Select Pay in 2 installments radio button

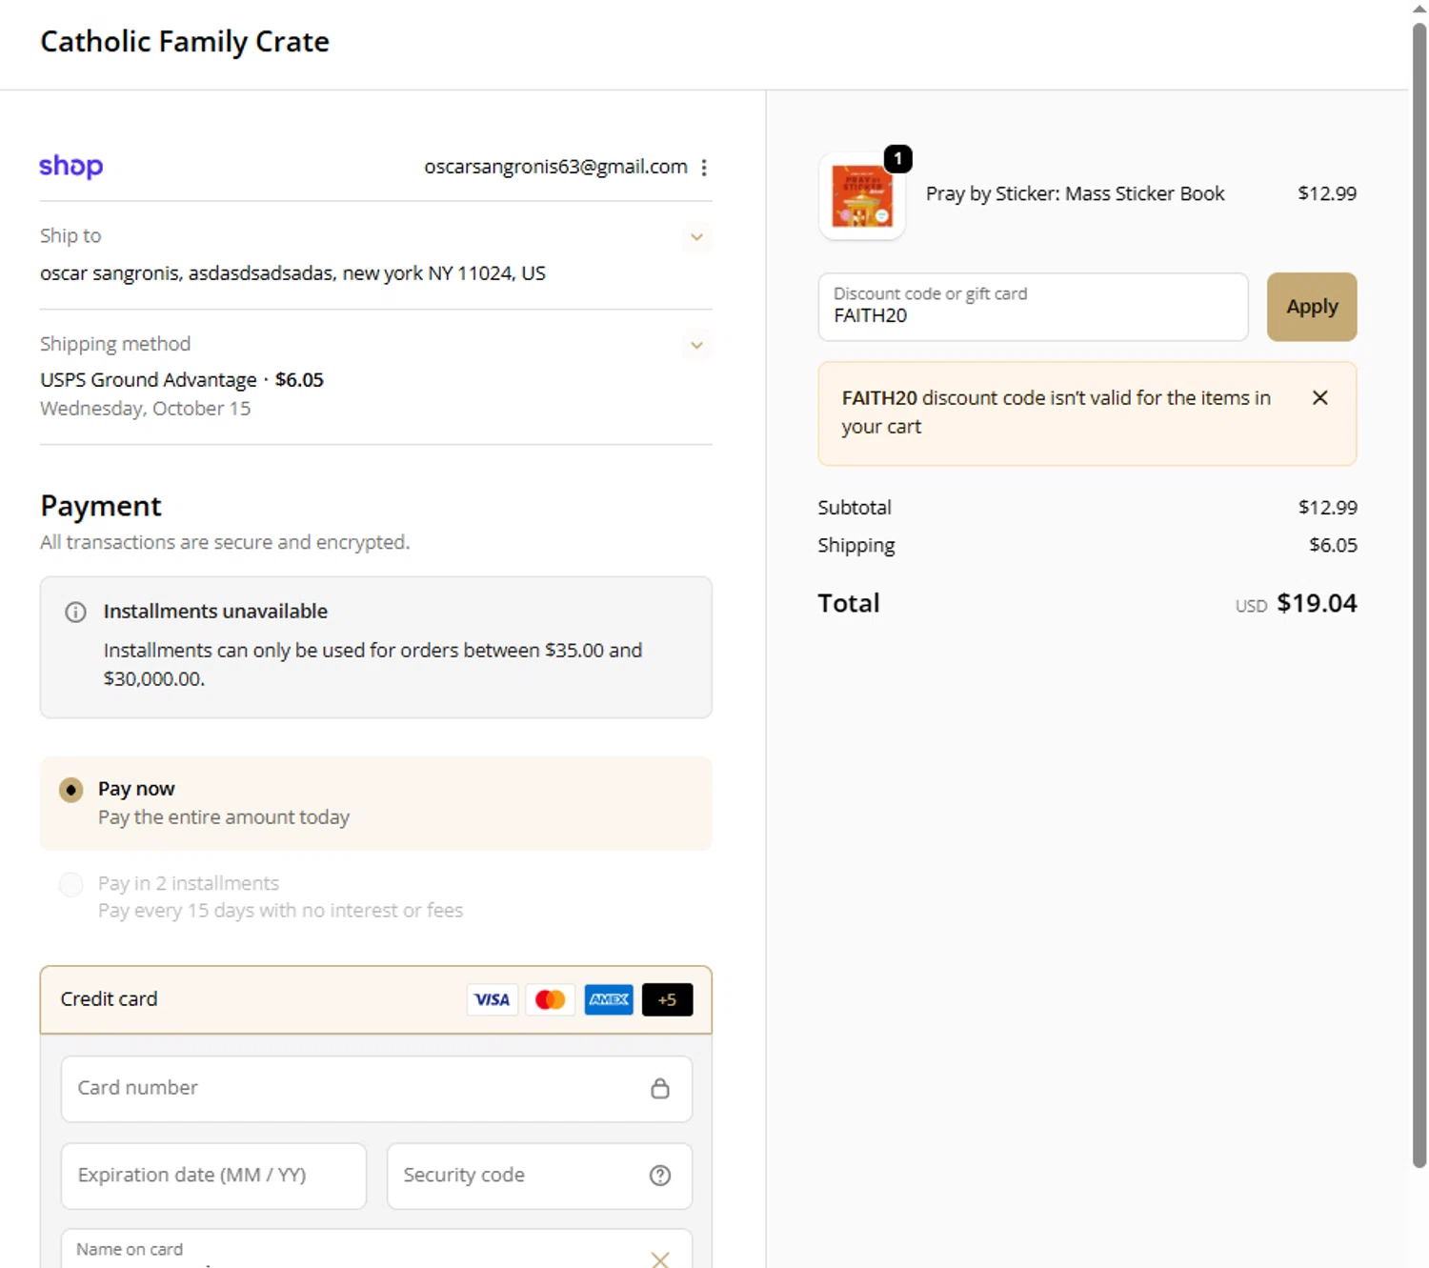71,884
